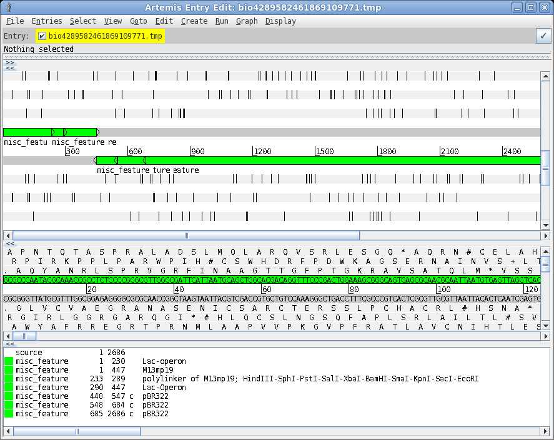Screen dimensions: 554x440
Task: Click the feature list horizontal scrollbar thumb
Action: pyautogui.click(x=77, y=431)
